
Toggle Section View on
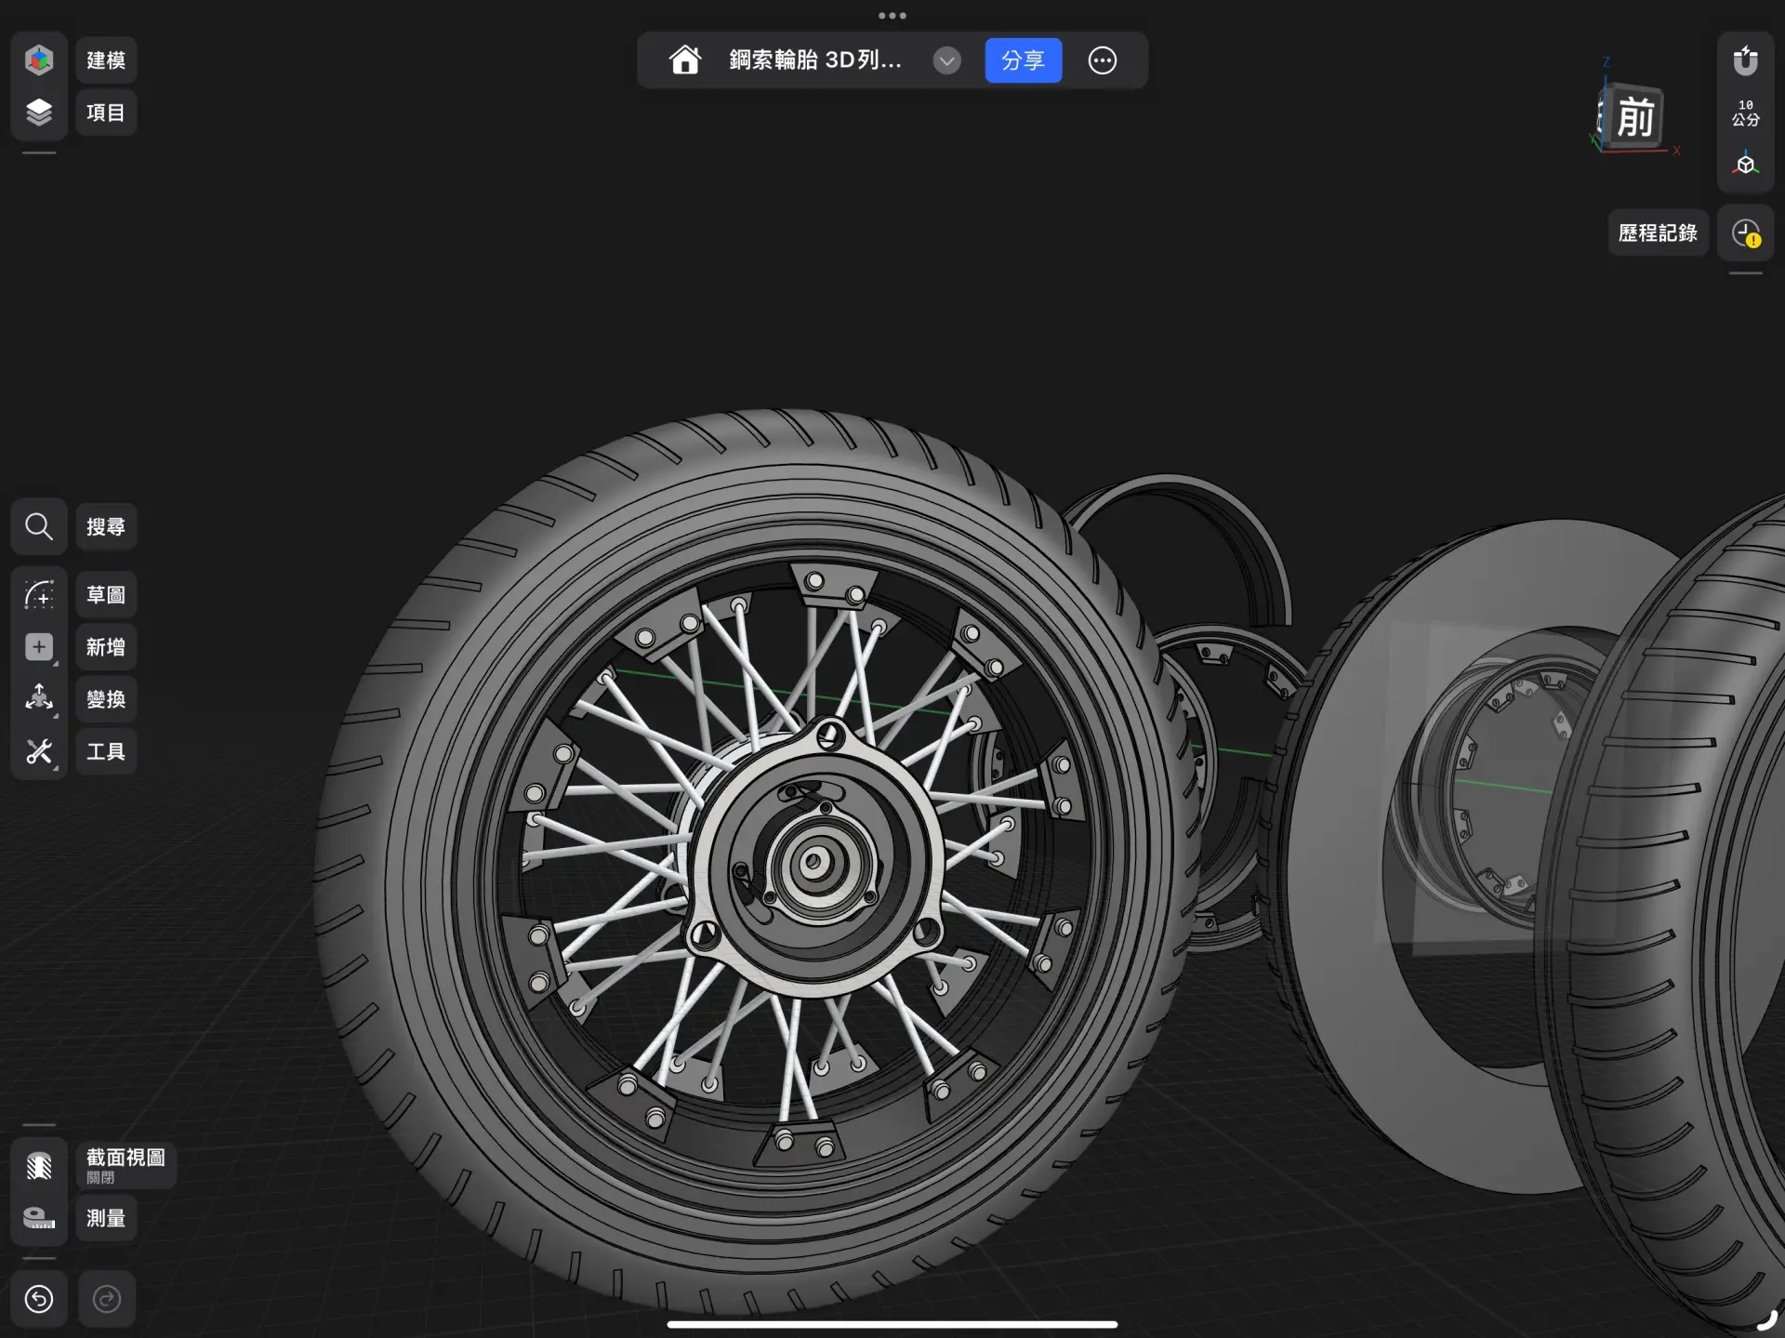(x=39, y=1166)
